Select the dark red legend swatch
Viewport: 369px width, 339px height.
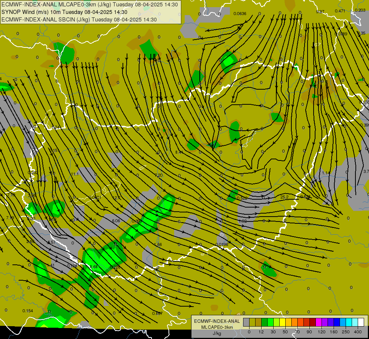312,322
